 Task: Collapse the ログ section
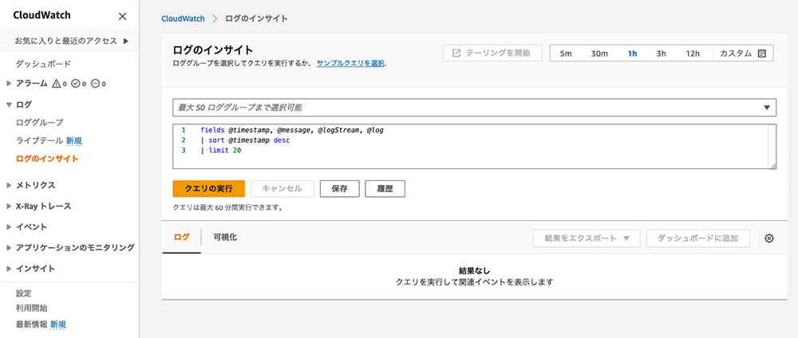click(9, 104)
